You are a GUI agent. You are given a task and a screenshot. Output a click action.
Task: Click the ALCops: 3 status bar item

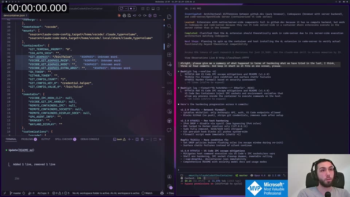pos(43,193)
